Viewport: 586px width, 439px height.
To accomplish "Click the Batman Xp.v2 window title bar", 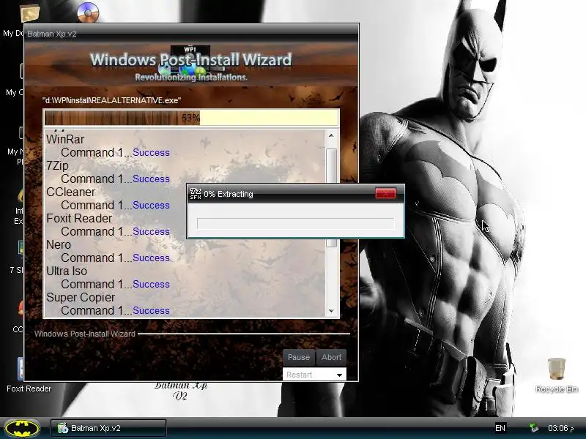I will pos(191,34).
